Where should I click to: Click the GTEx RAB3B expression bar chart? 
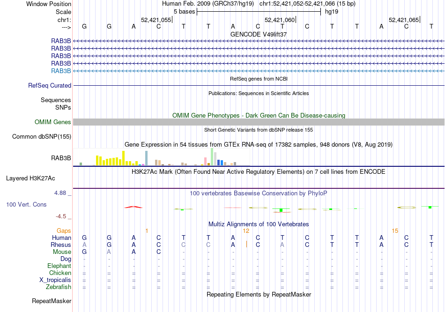coord(162,157)
